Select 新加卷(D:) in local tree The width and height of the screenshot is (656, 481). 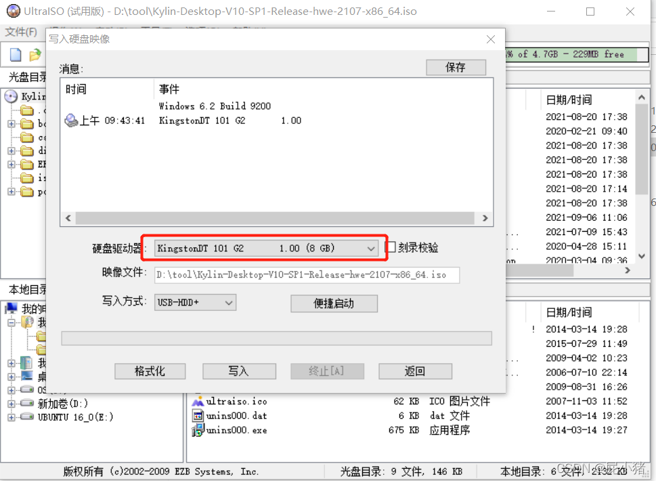[63, 404]
